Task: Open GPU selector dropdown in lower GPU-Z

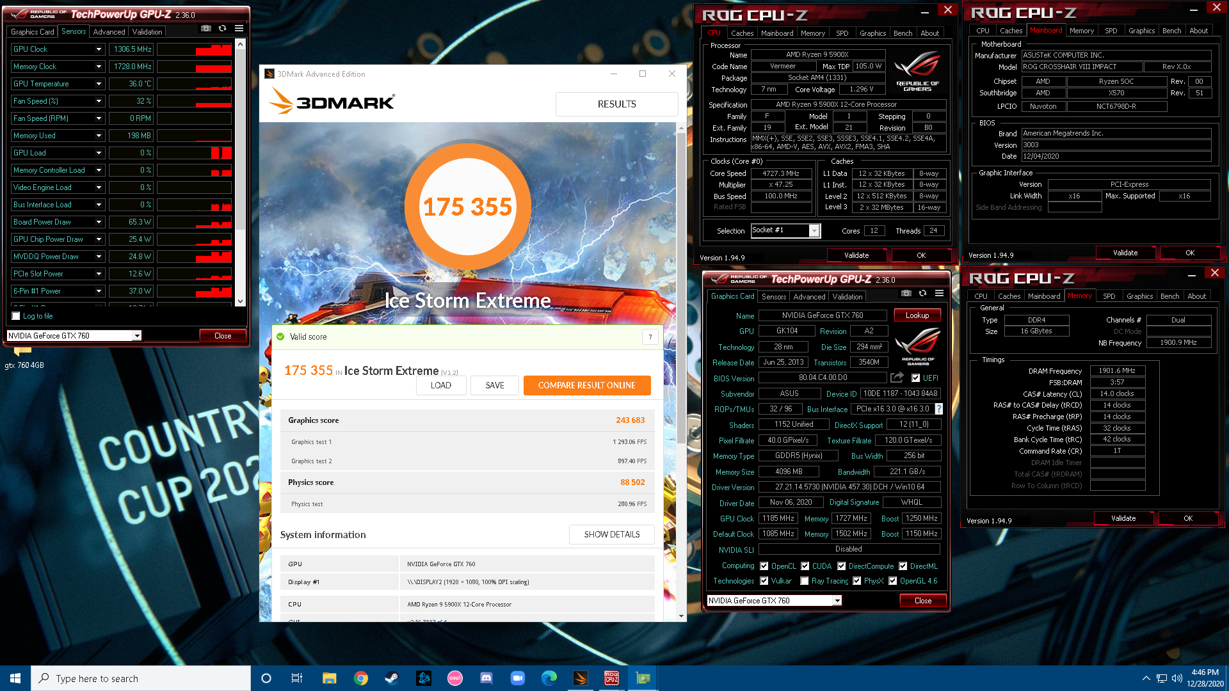Action: (837, 601)
